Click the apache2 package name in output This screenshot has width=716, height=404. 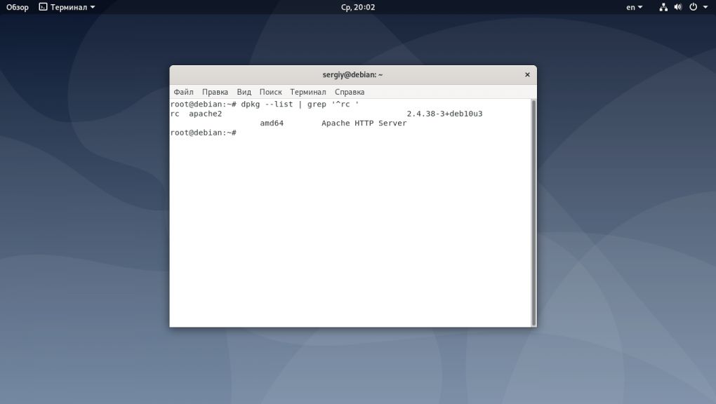(x=205, y=114)
